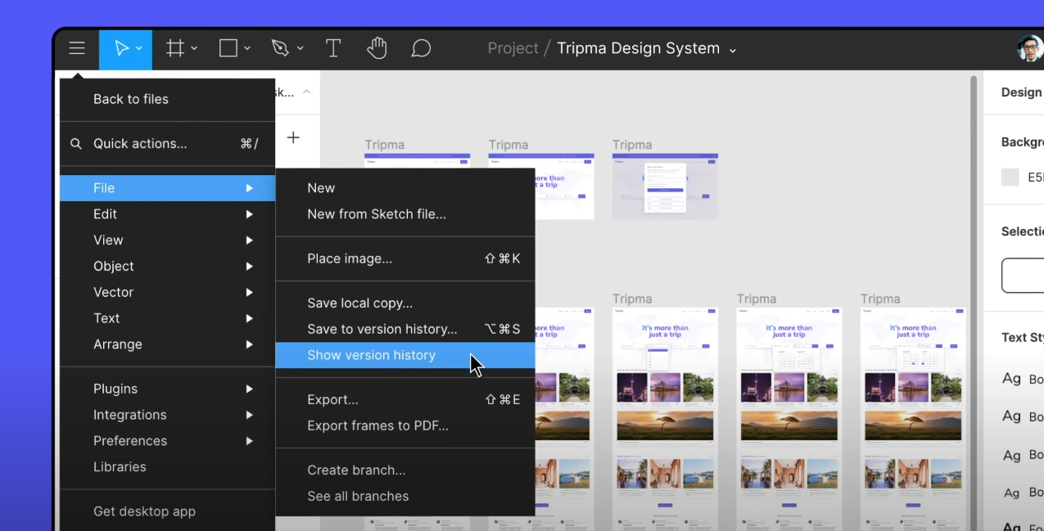Choose Save to version history
Screen dimensions: 1044x531
point(405,330)
